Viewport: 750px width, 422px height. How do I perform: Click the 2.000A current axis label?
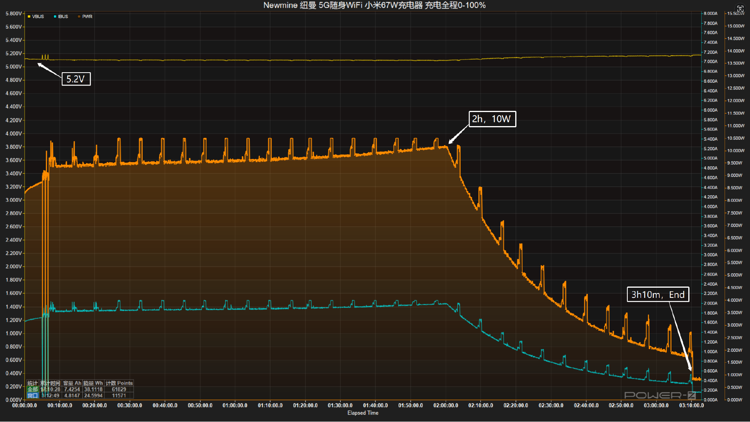[711, 303]
